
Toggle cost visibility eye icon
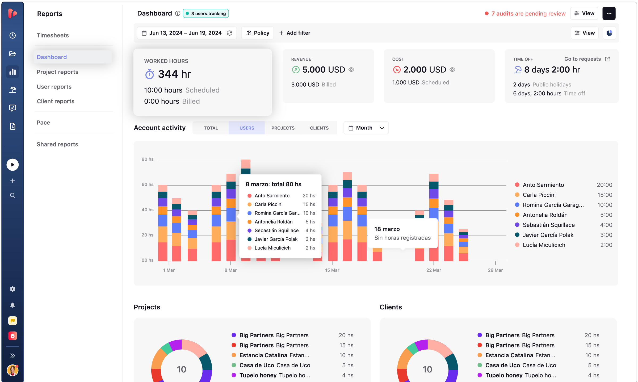coord(452,70)
